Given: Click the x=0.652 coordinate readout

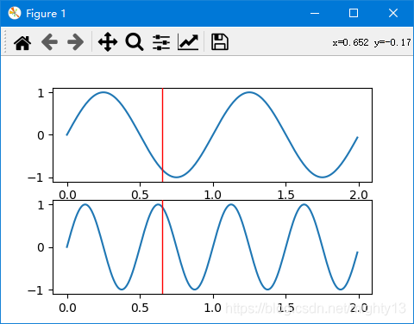Looking at the screenshot, I should (x=350, y=42).
